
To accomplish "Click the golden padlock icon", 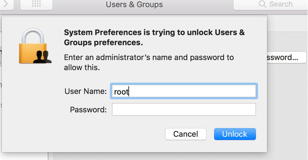I will click(x=33, y=46).
